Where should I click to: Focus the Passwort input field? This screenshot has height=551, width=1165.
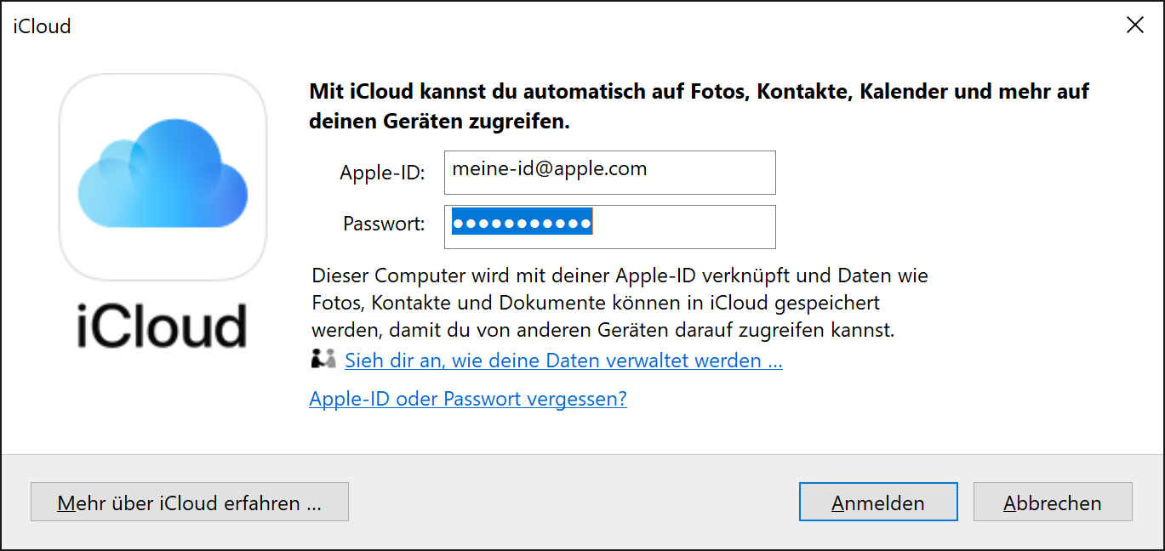(x=681, y=226)
